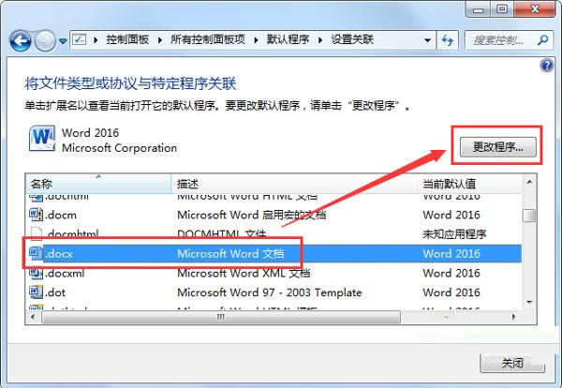Select the .docx row in the list
The height and width of the screenshot is (388, 562).
click(x=234, y=253)
